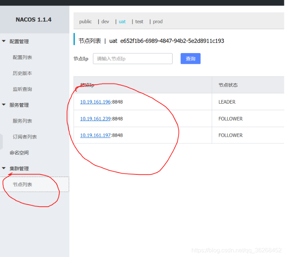Image resolution: width=285 pixels, height=257 pixels.
Task: Open node link 10.19.161.239
Action: click(x=95, y=119)
